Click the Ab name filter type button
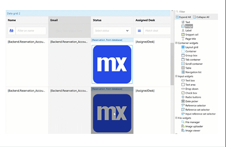226x147 pixels. pyautogui.click(x=12, y=31)
